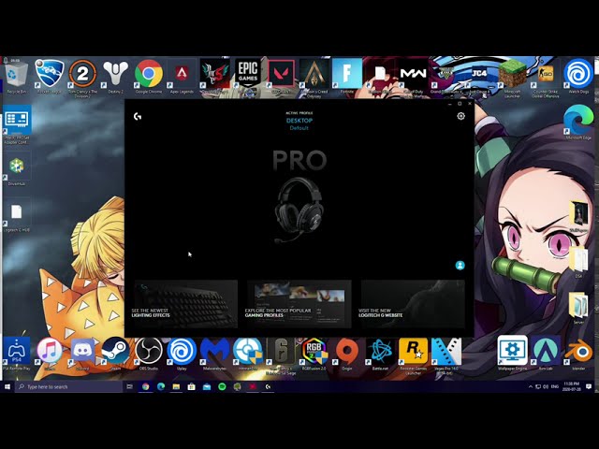Open Task View on the taskbar
This screenshot has width=599, height=449.
pyautogui.click(x=129, y=386)
